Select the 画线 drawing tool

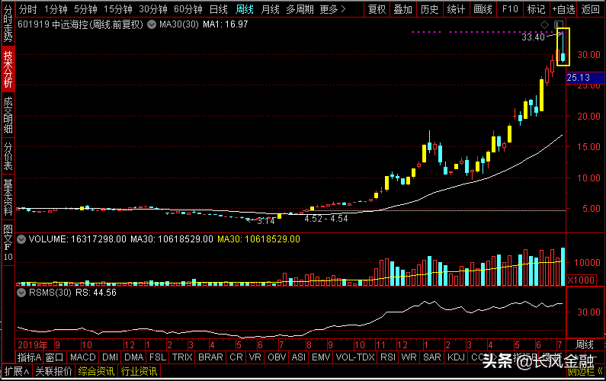click(483, 9)
